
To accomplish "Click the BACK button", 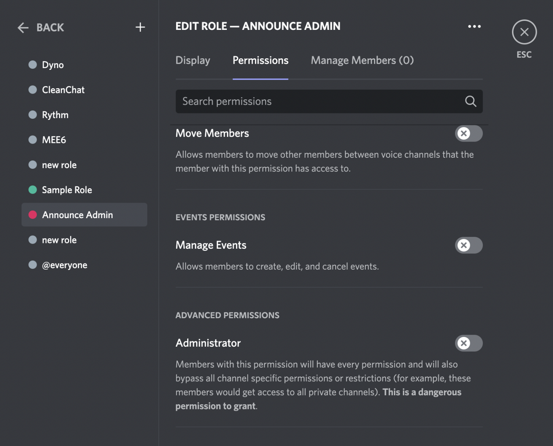I will pos(50,27).
